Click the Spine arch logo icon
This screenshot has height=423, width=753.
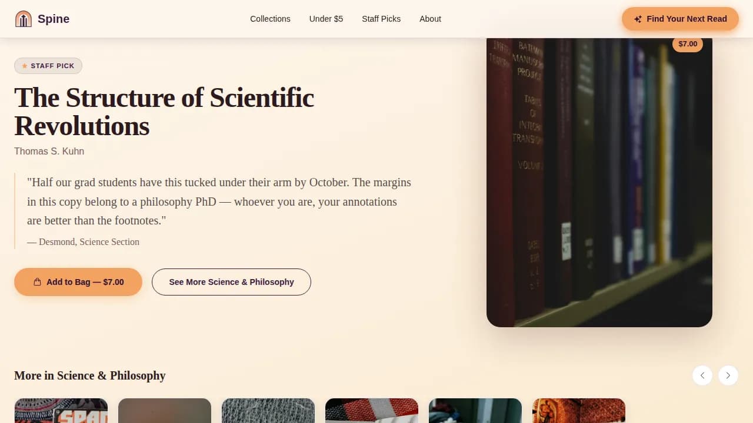click(24, 19)
